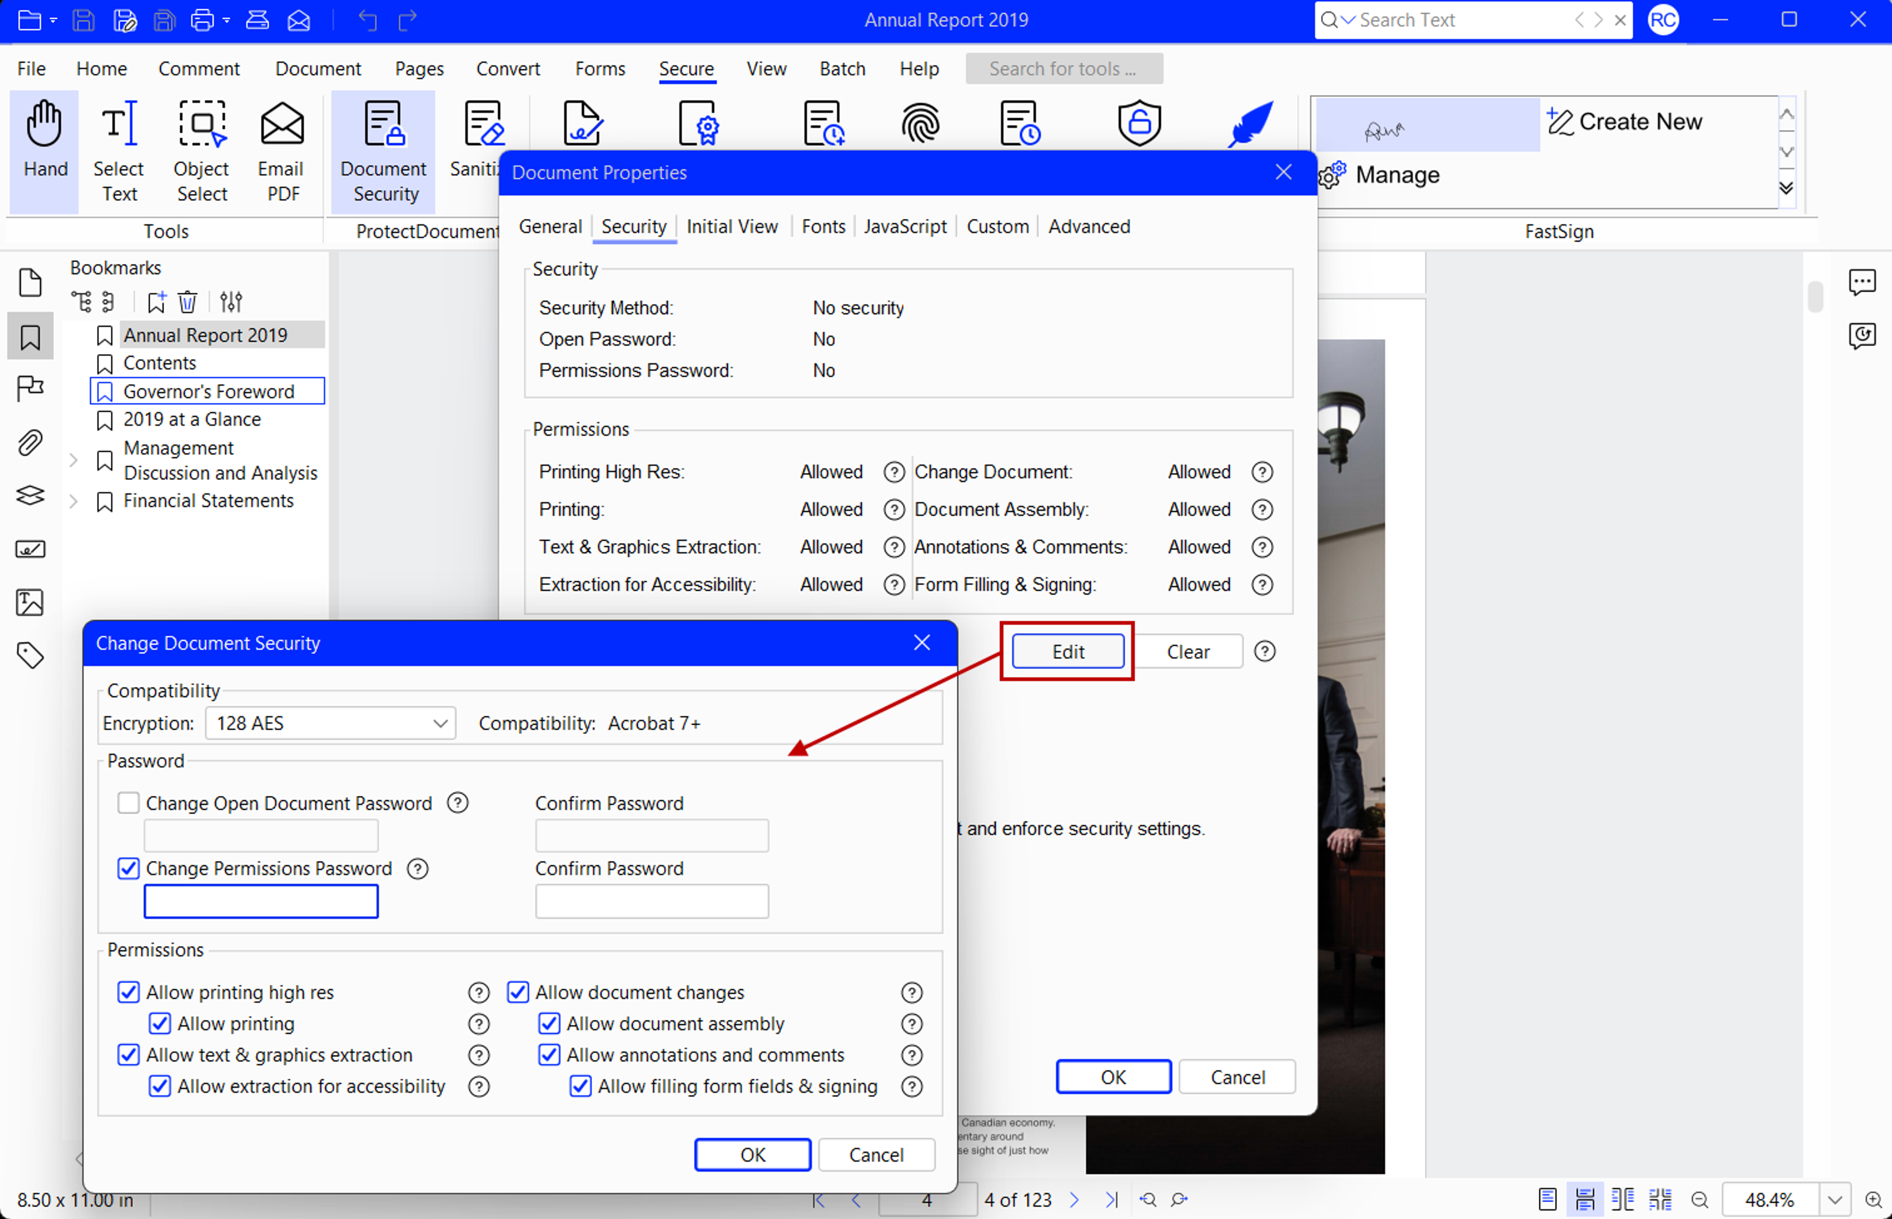
Task: Click the undo arrow in the title bar
Action: [x=367, y=20]
